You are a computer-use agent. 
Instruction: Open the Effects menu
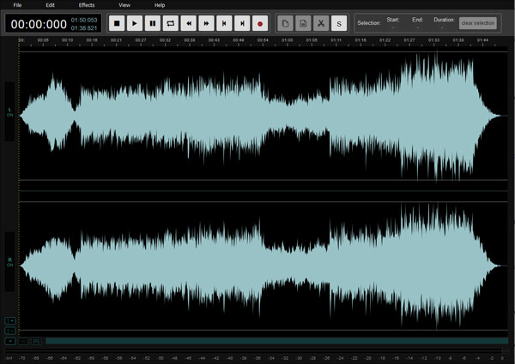(x=87, y=5)
